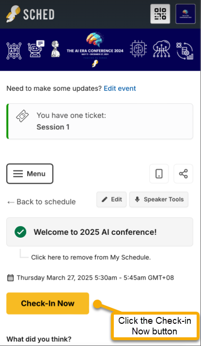This screenshot has width=201, height=346.
Task: Toggle the green checkmark on Welcome session
Action: coord(20,232)
